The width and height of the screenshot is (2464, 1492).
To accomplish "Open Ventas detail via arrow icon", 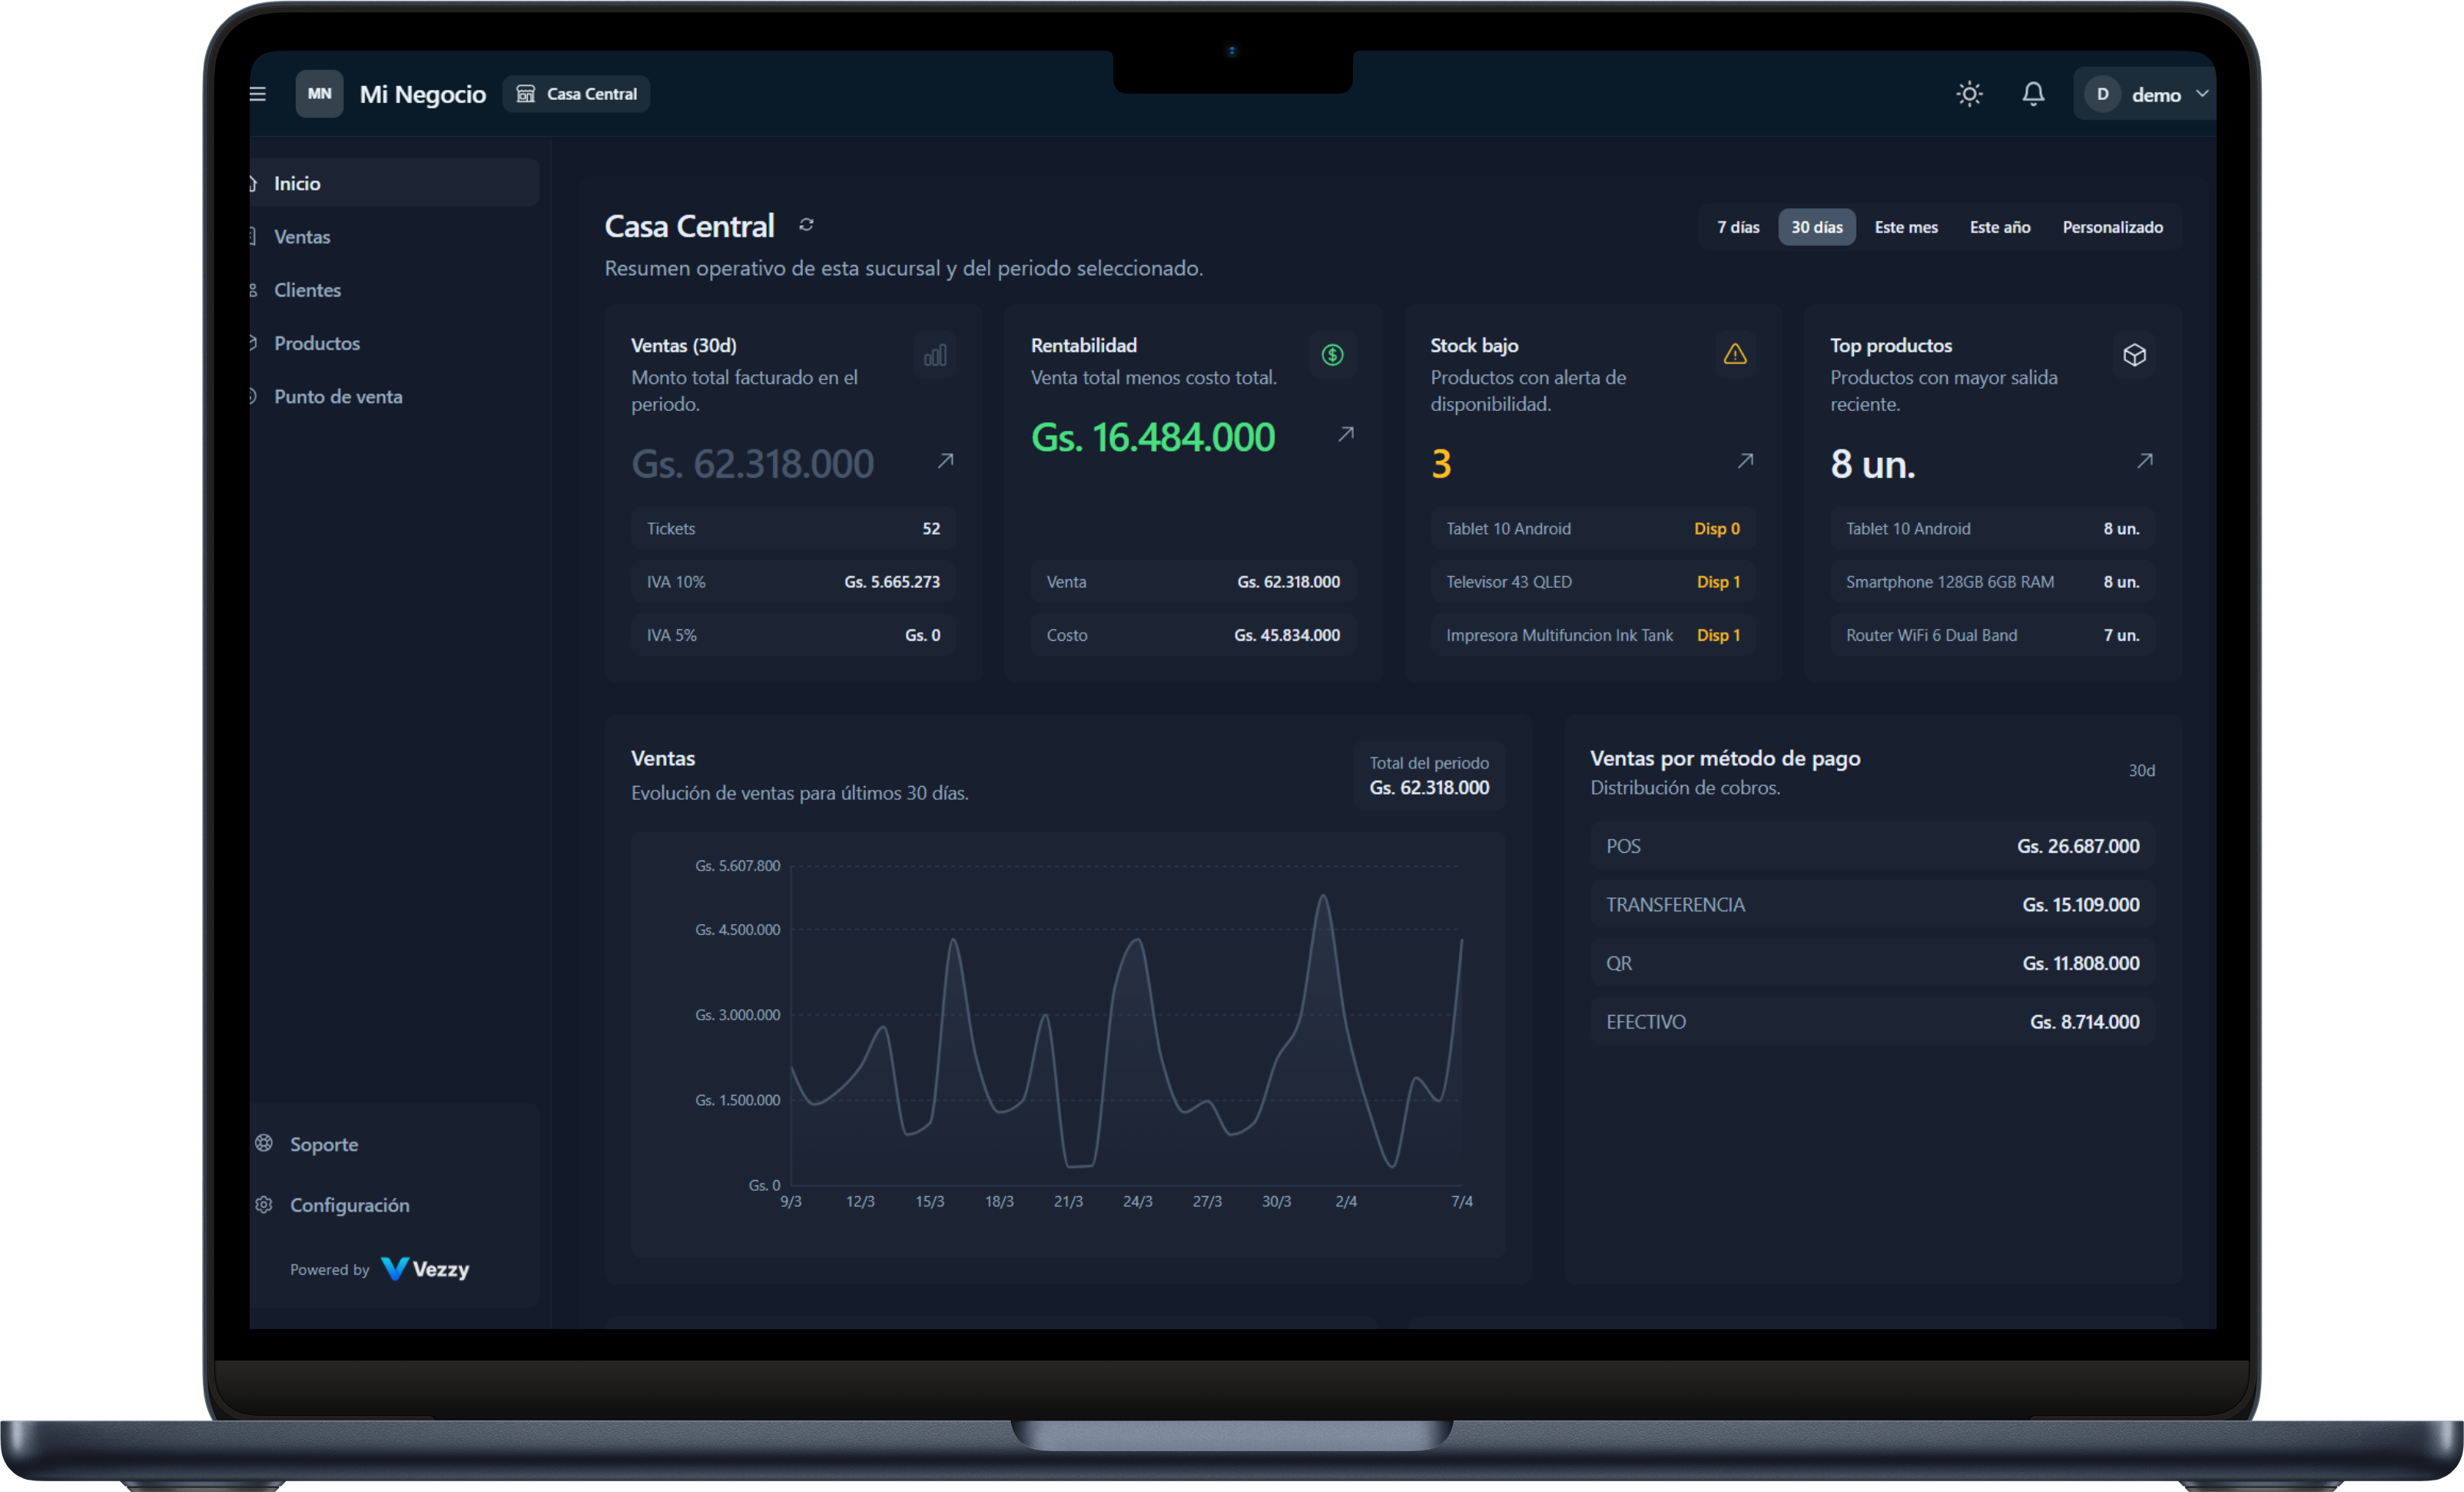I will click(x=945, y=461).
